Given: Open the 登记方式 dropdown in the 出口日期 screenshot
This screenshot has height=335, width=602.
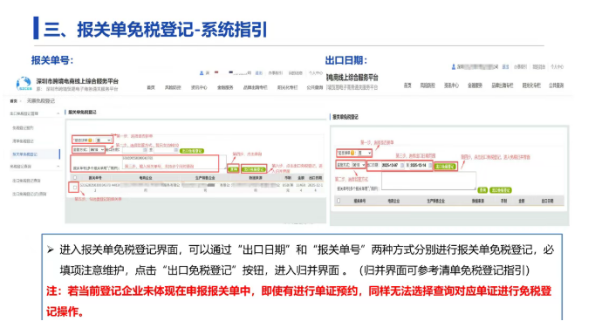Looking at the screenshot, I should tap(359, 165).
